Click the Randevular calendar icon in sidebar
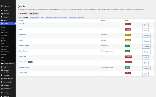 click(2, 88)
